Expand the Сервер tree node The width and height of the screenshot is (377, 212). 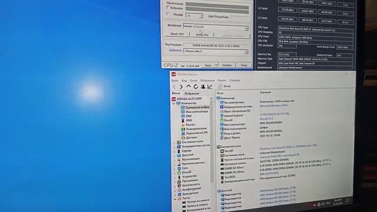(x=174, y=151)
